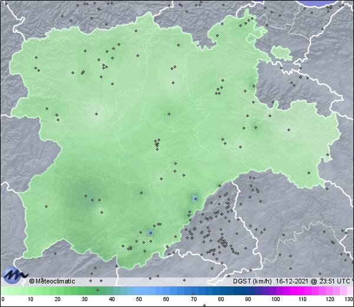Click the 60 value on the wind scale

coord(166,299)
